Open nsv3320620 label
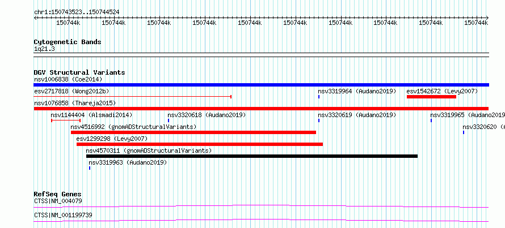This screenshot has height=228, width=505. 484,127
